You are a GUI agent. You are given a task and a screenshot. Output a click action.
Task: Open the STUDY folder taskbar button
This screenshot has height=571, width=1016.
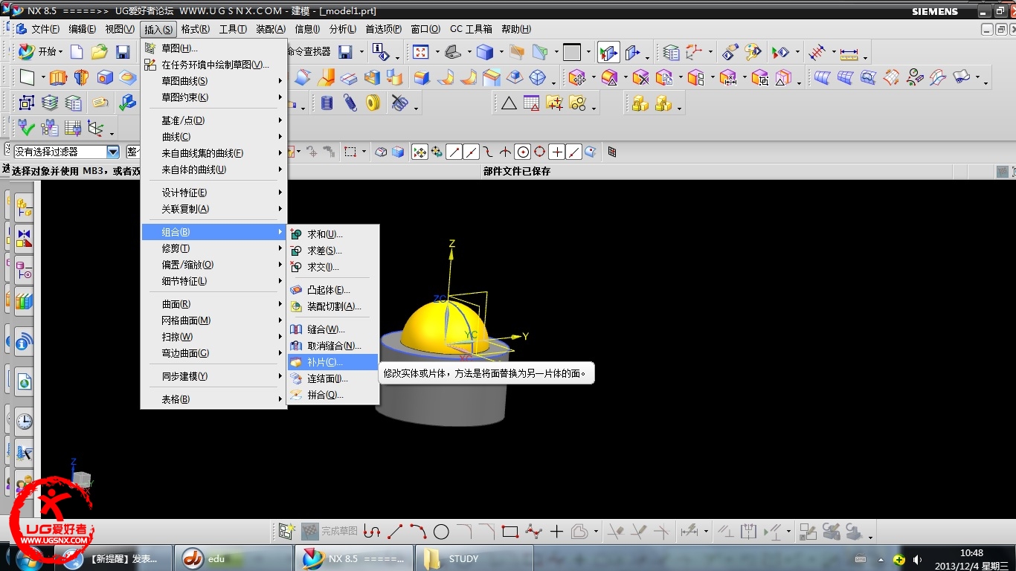pyautogui.click(x=474, y=558)
